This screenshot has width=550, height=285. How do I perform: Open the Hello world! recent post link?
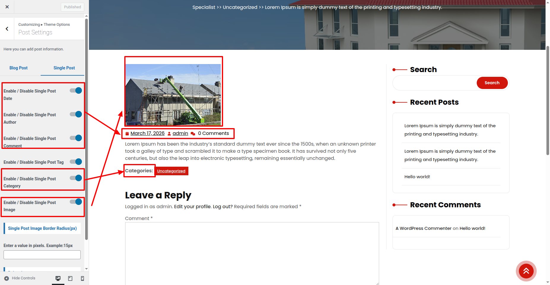pyautogui.click(x=417, y=177)
